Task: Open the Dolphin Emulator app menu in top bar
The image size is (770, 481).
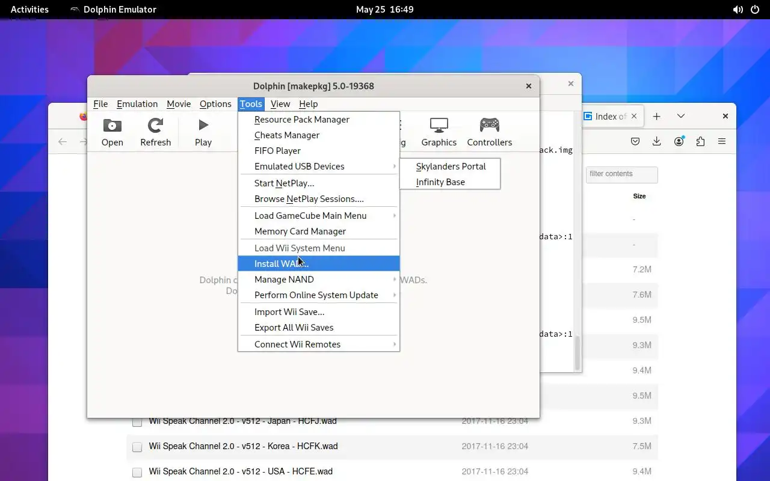Action: coord(113,9)
